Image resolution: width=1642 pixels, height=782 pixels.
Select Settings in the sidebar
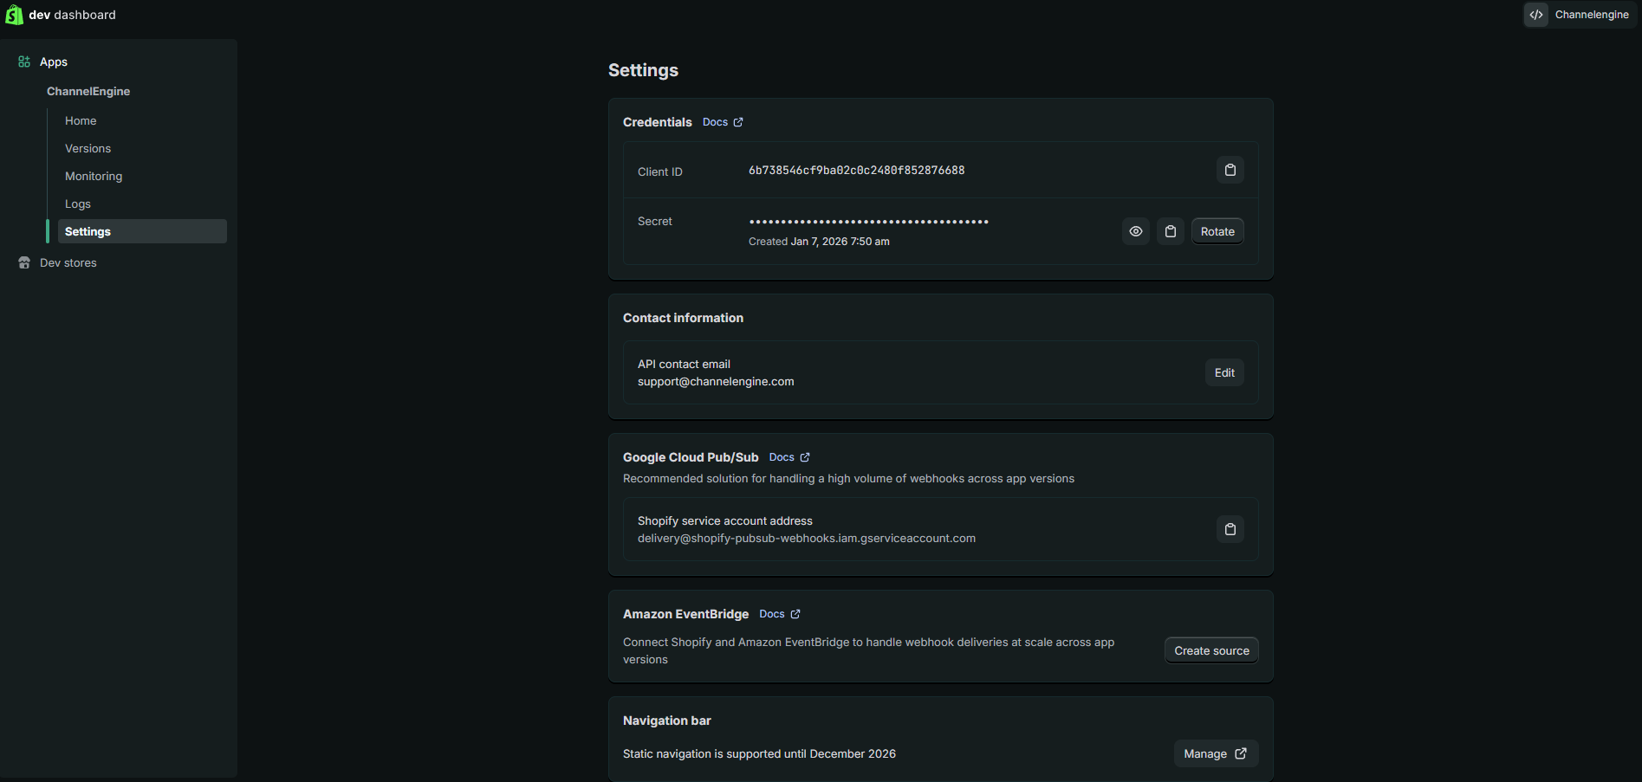click(142, 231)
